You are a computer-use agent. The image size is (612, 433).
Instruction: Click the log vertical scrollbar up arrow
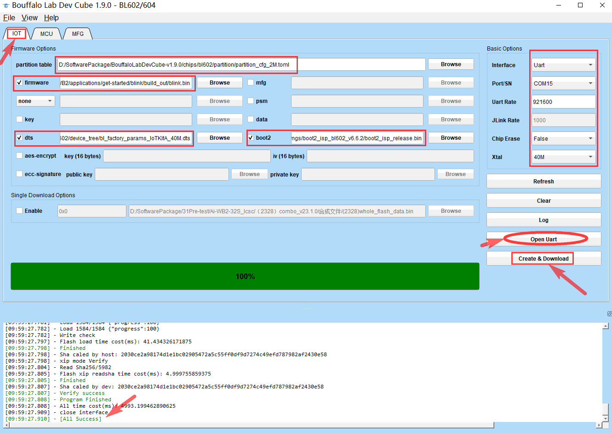[x=606, y=326]
